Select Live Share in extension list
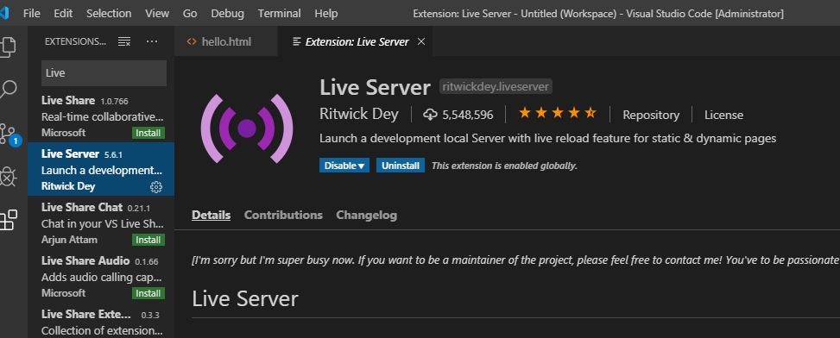This screenshot has width=840, height=338. pos(101,116)
